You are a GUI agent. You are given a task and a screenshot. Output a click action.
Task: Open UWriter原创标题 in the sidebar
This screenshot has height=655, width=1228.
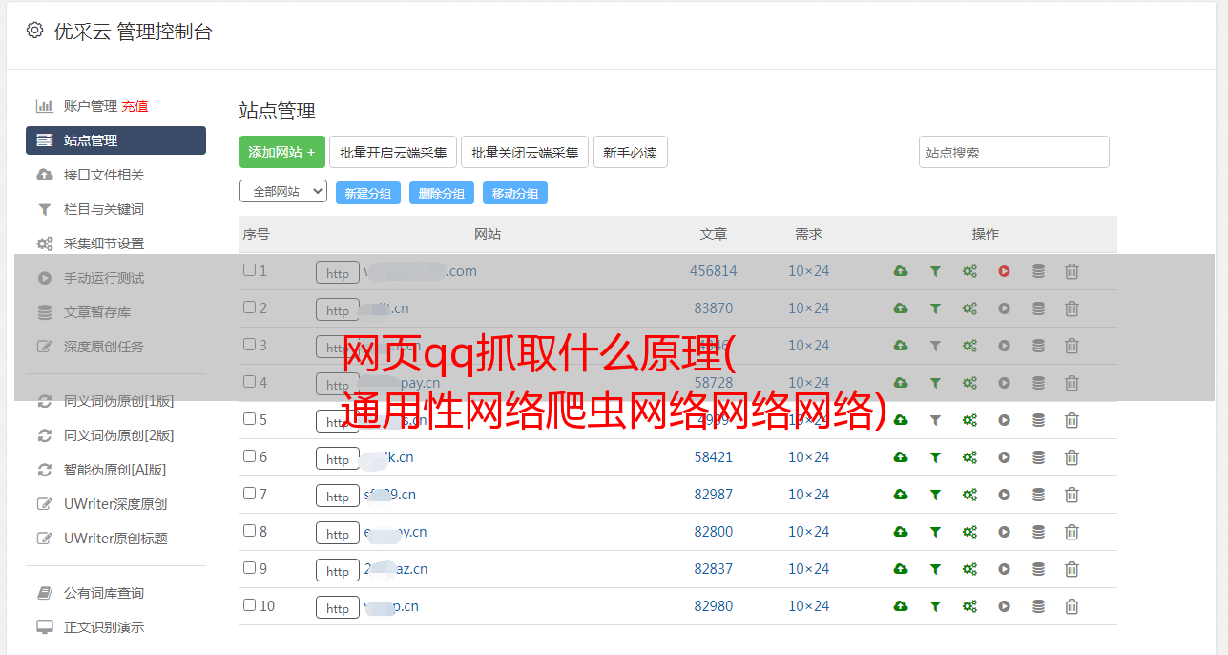point(115,539)
